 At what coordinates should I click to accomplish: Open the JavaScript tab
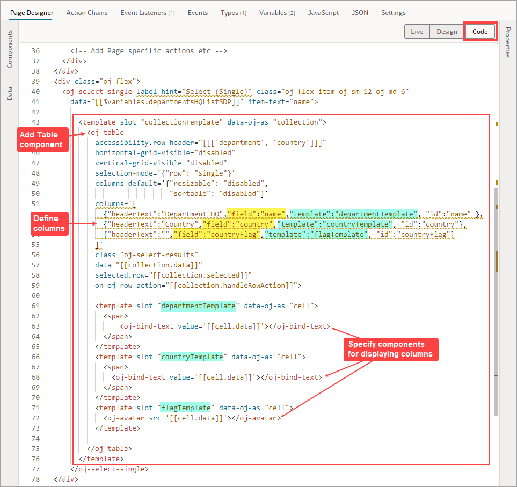pos(323,12)
